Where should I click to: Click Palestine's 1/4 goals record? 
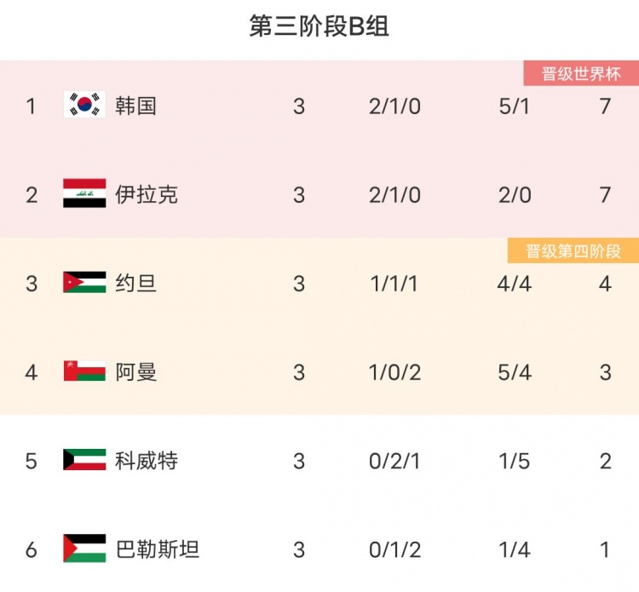click(515, 550)
